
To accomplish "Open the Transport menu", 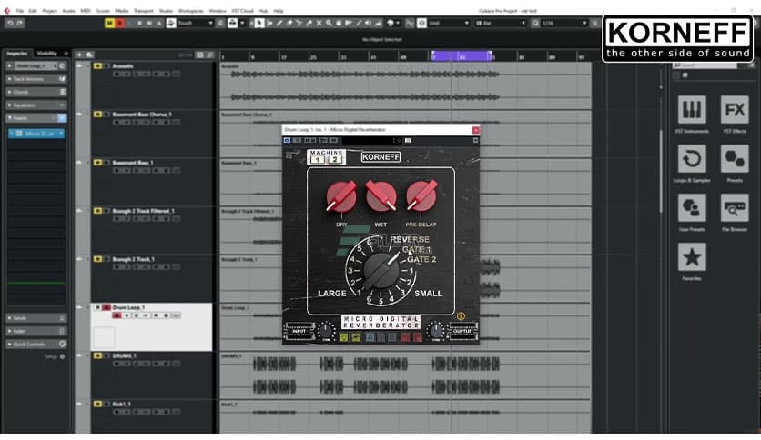I will [x=143, y=11].
